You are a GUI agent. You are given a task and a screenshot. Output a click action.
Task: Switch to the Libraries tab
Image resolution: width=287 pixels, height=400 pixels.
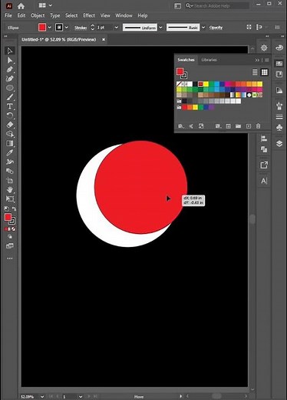[x=209, y=60]
